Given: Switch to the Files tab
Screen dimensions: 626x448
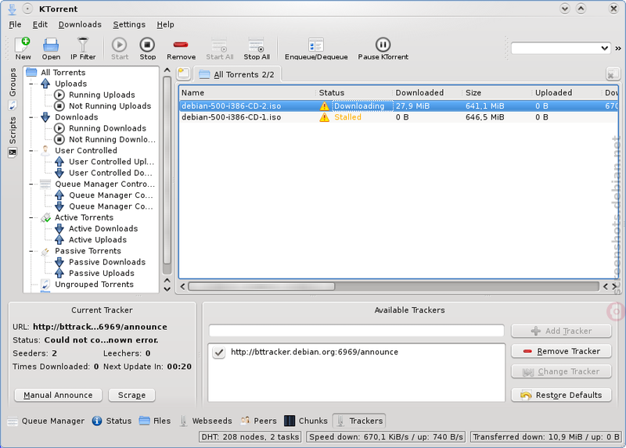Looking at the screenshot, I should tap(154, 421).
